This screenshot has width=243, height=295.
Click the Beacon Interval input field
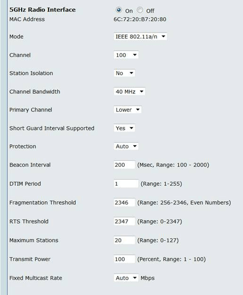tap(124, 165)
